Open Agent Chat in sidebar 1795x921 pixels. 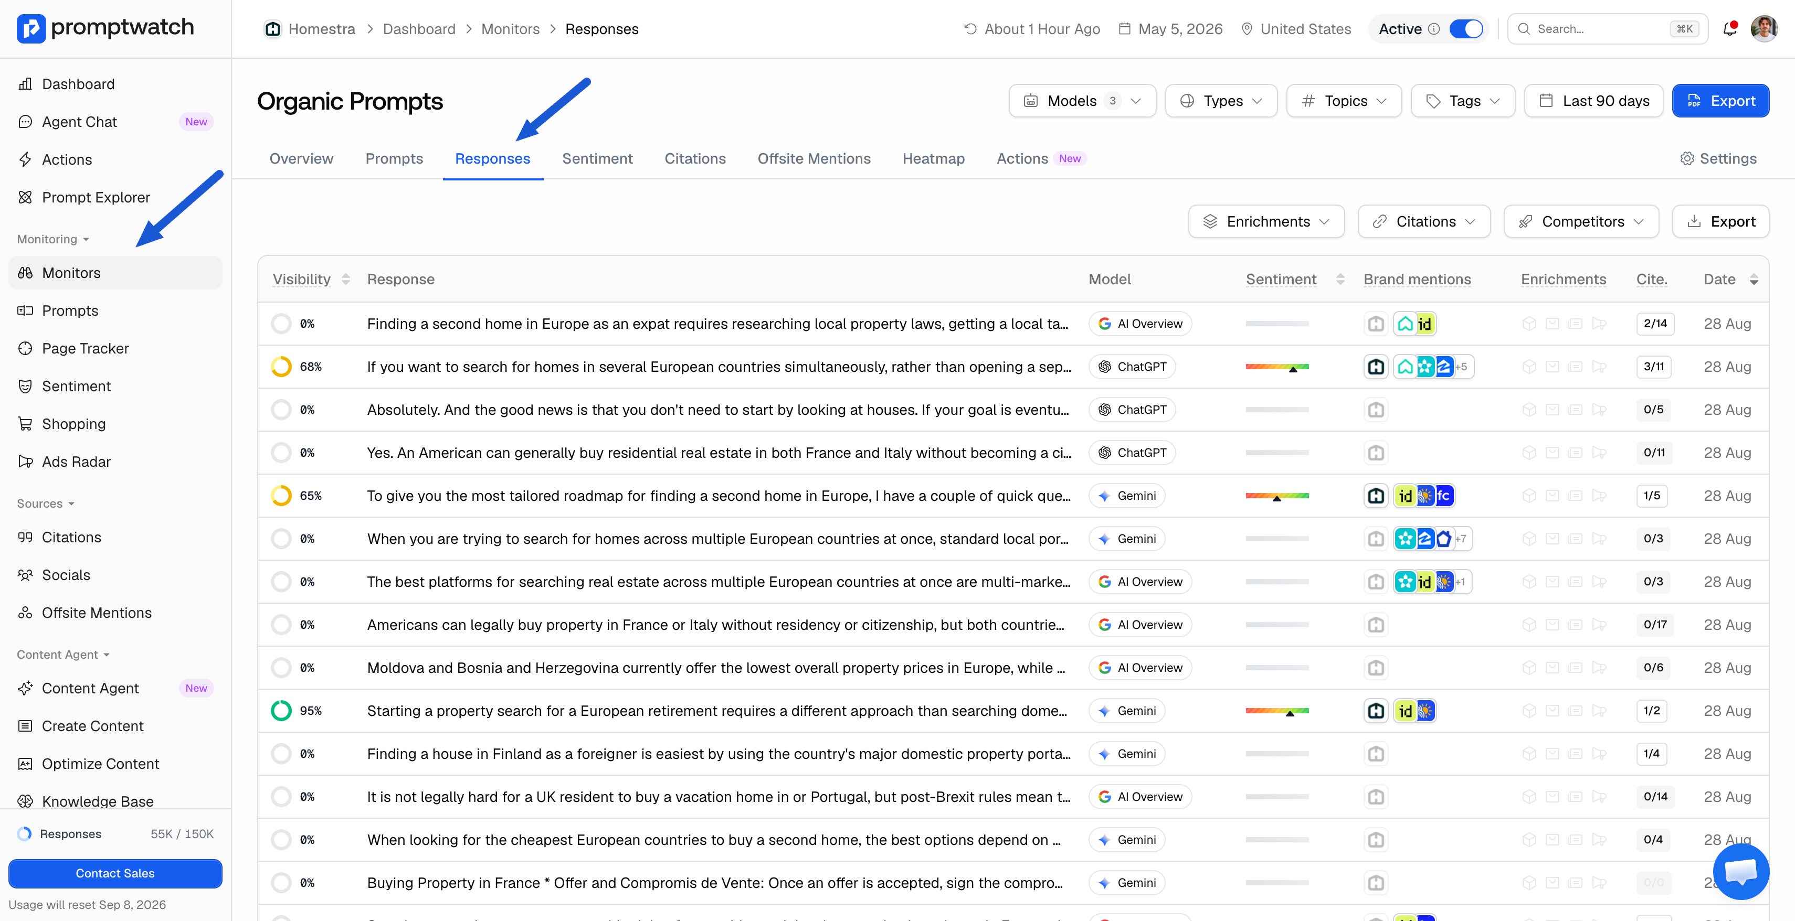(x=115, y=122)
